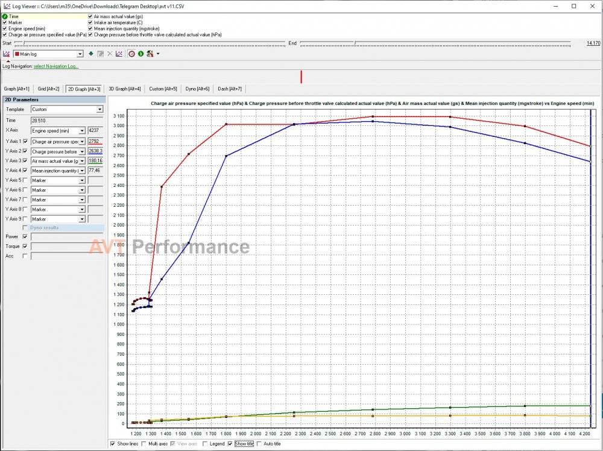
Task: Click the Time value field showing 28.510
Action: [66, 121]
